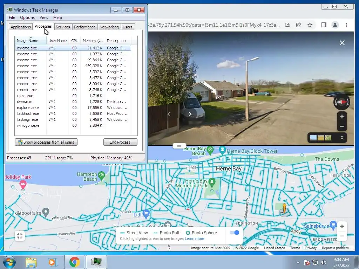The width and height of the screenshot is (359, 269).
Task: Open the Options menu in Task Manager
Action: coord(27,18)
